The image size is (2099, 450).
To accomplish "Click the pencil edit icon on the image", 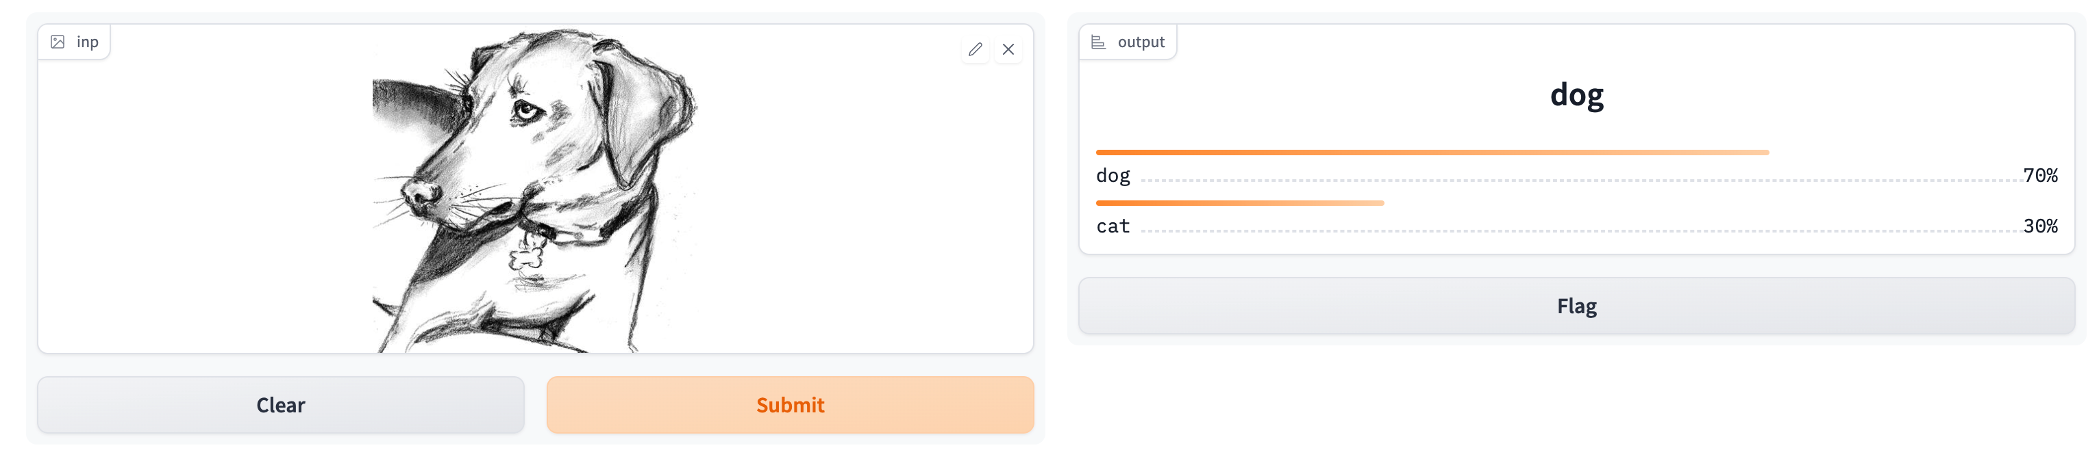I will (x=975, y=50).
